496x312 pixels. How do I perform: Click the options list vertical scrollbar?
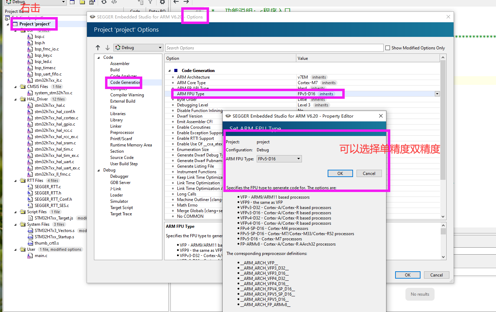tap(443, 120)
